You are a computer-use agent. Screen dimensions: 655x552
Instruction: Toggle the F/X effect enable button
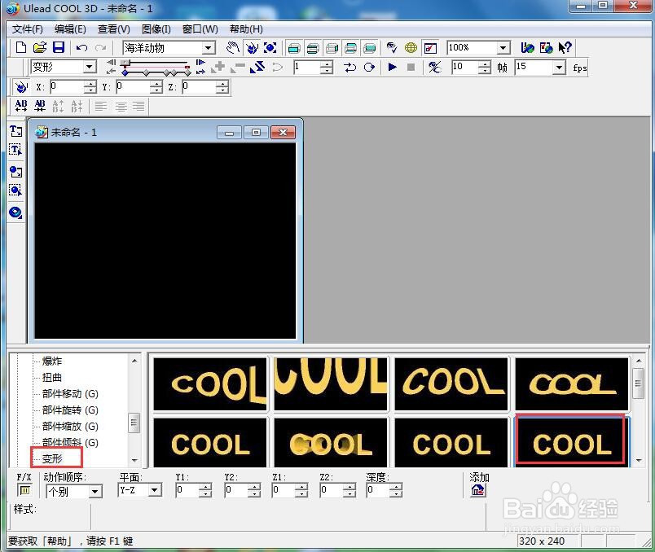point(24,490)
